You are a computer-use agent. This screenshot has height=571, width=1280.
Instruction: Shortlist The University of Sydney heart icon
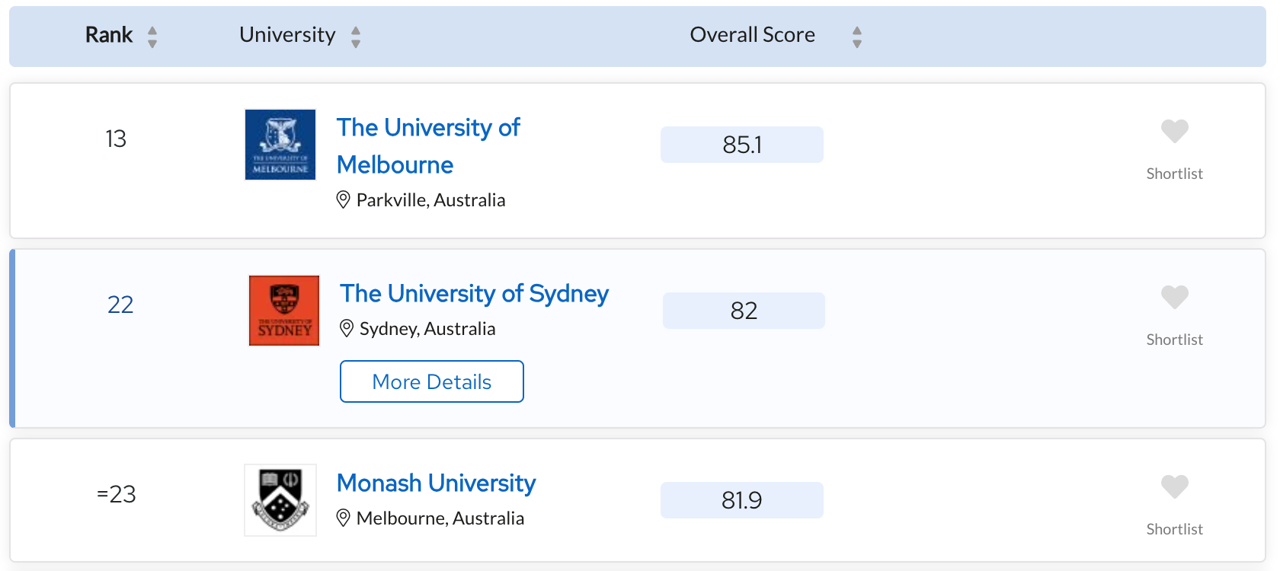tap(1174, 297)
